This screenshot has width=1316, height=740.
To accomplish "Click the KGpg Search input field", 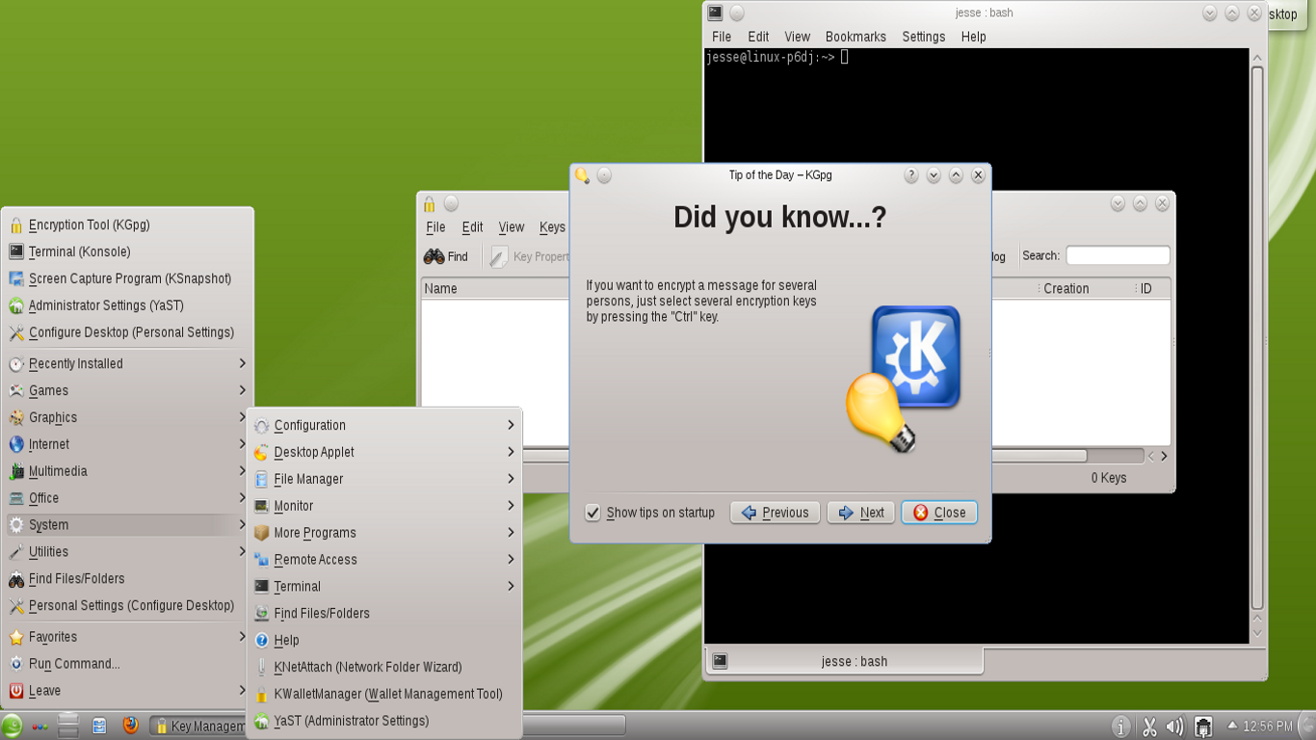I will click(1118, 255).
